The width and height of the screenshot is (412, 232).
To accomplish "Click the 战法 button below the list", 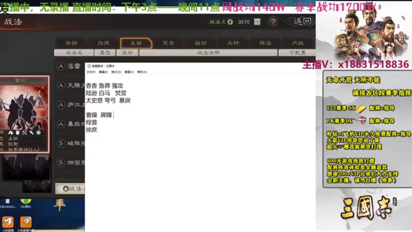I will (71, 189).
